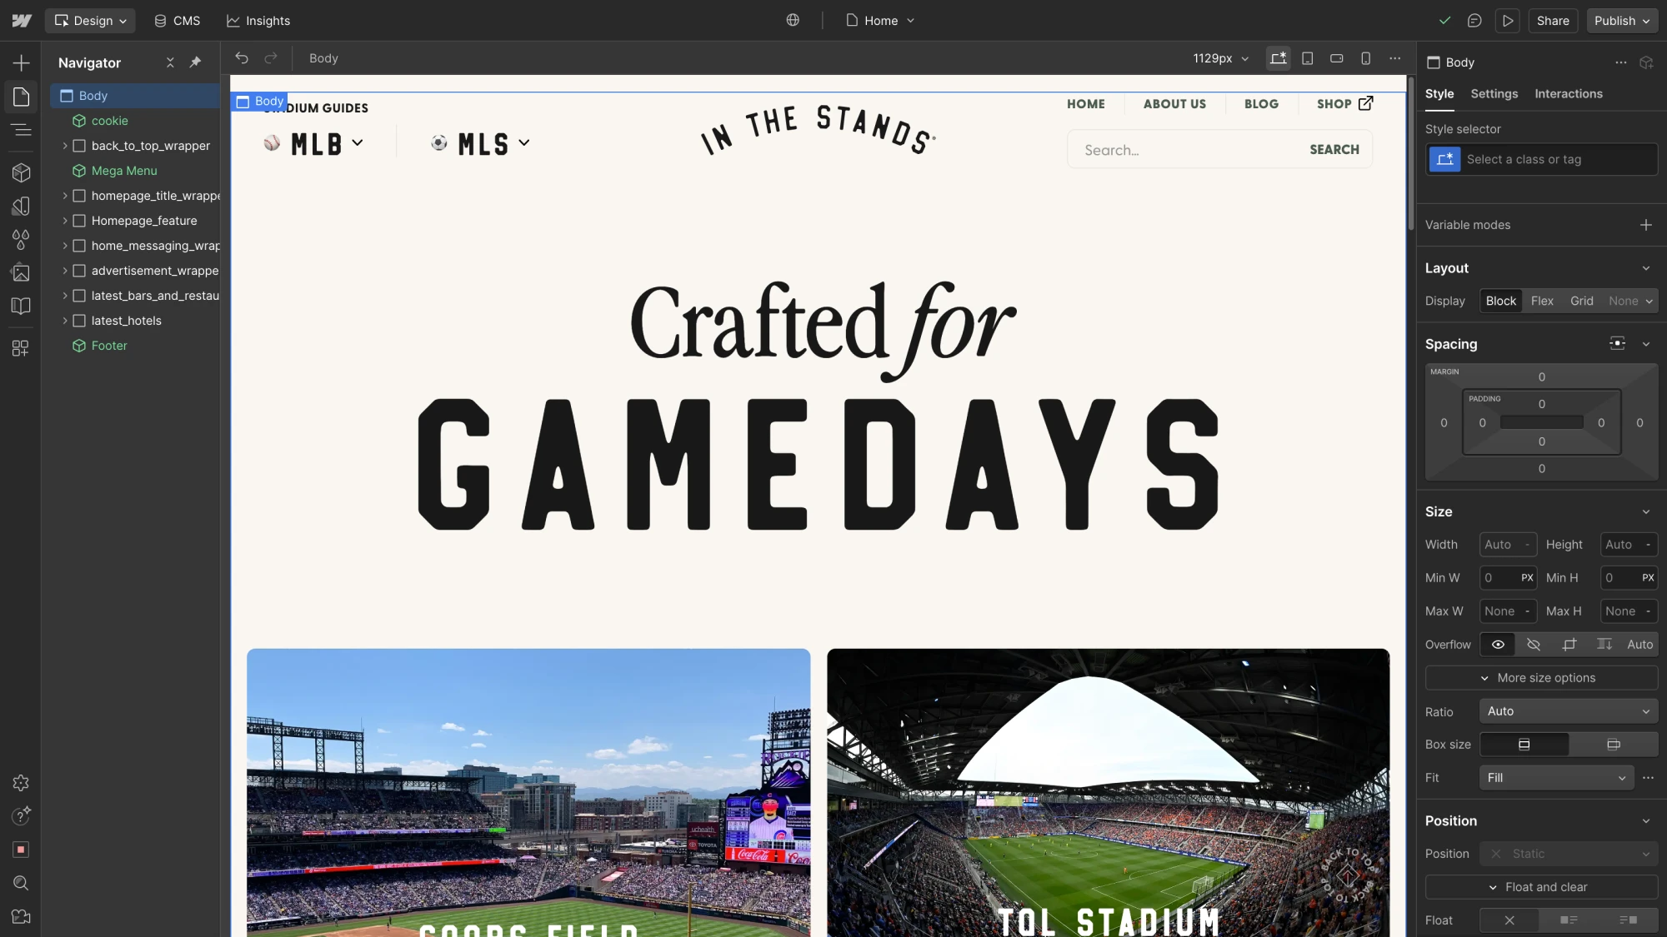Pin the Navigator panel
The image size is (1667, 937).
click(195, 62)
